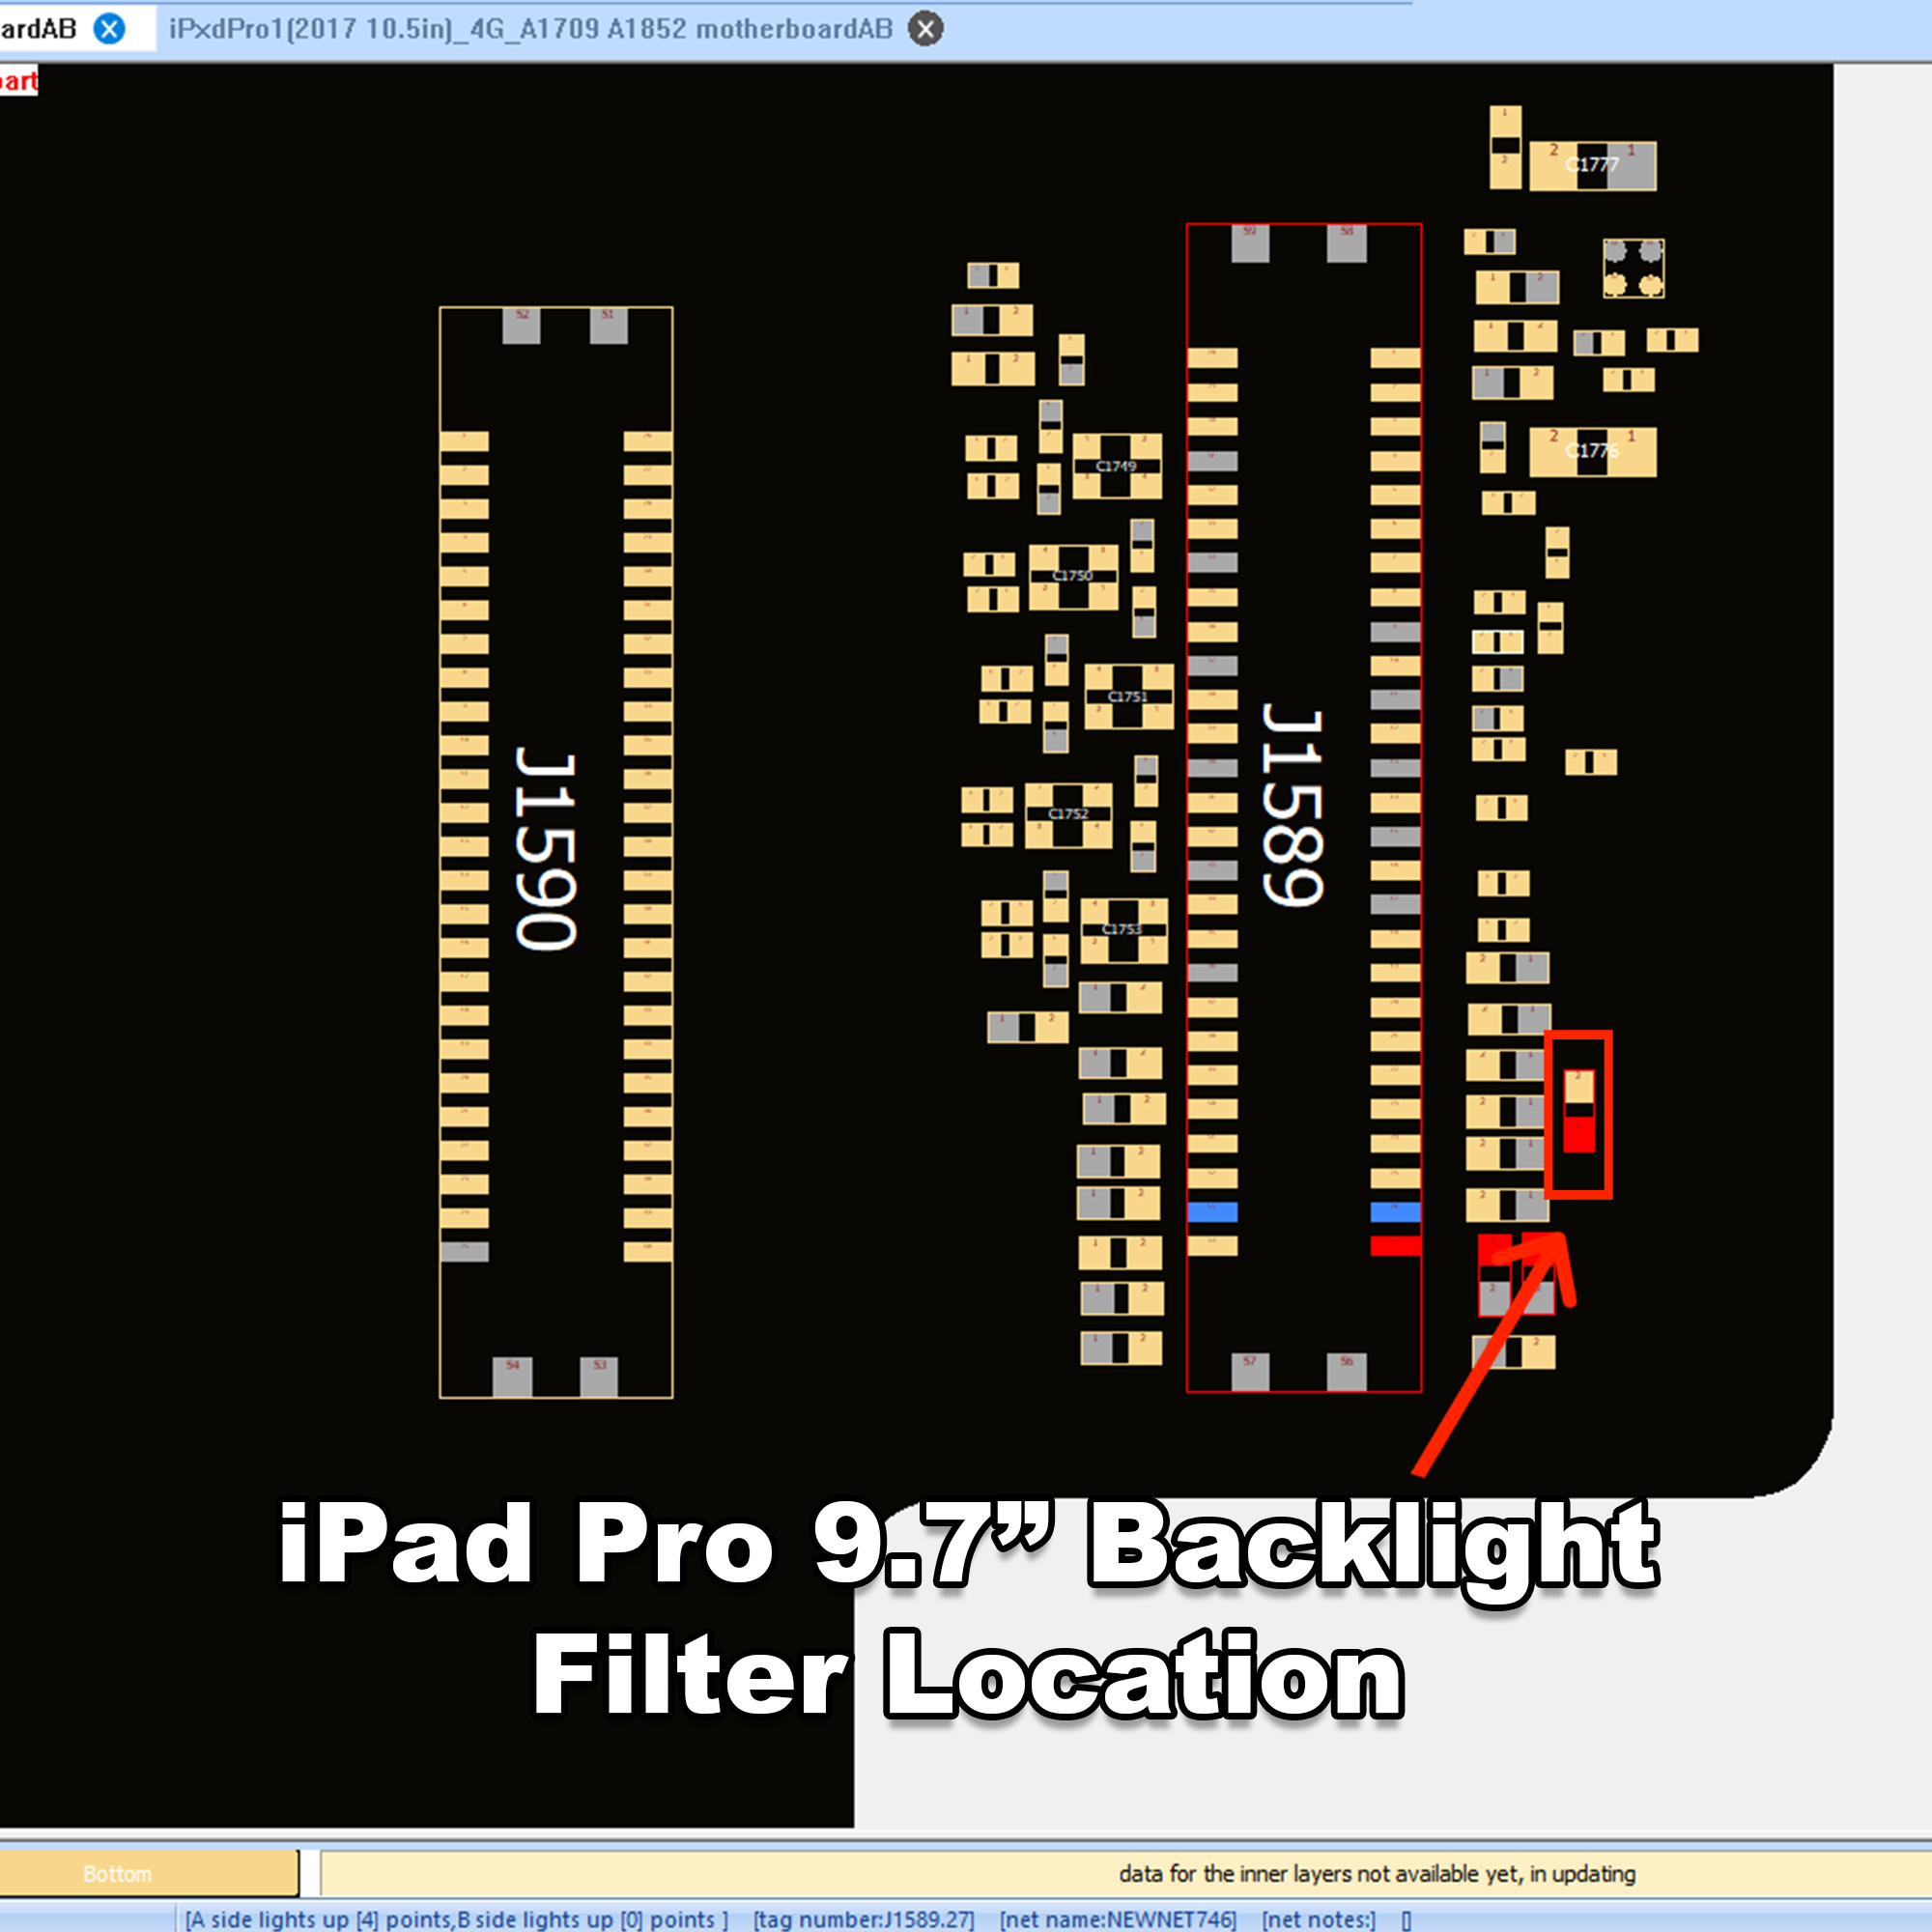
Task: Switch to the partially visible ardAB tab
Action: [x=38, y=29]
